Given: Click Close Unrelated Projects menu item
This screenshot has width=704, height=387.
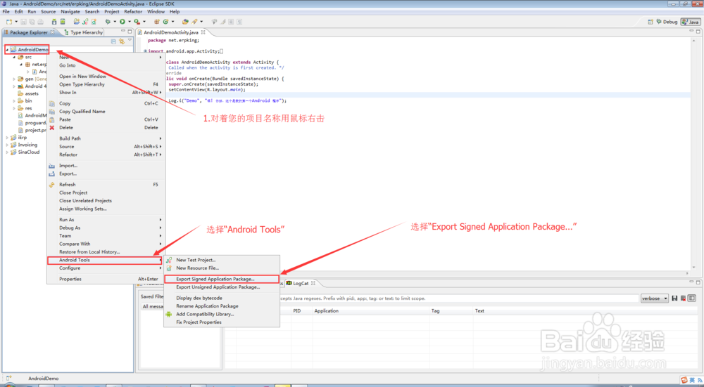Looking at the screenshot, I should point(105,201).
